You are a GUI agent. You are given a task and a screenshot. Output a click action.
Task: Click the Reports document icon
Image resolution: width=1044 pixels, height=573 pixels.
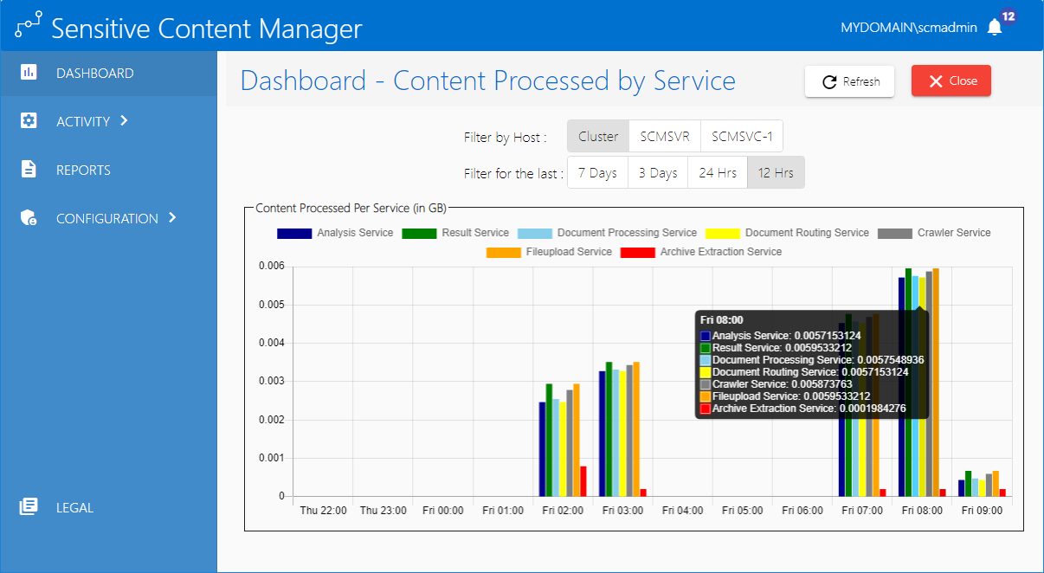[29, 170]
